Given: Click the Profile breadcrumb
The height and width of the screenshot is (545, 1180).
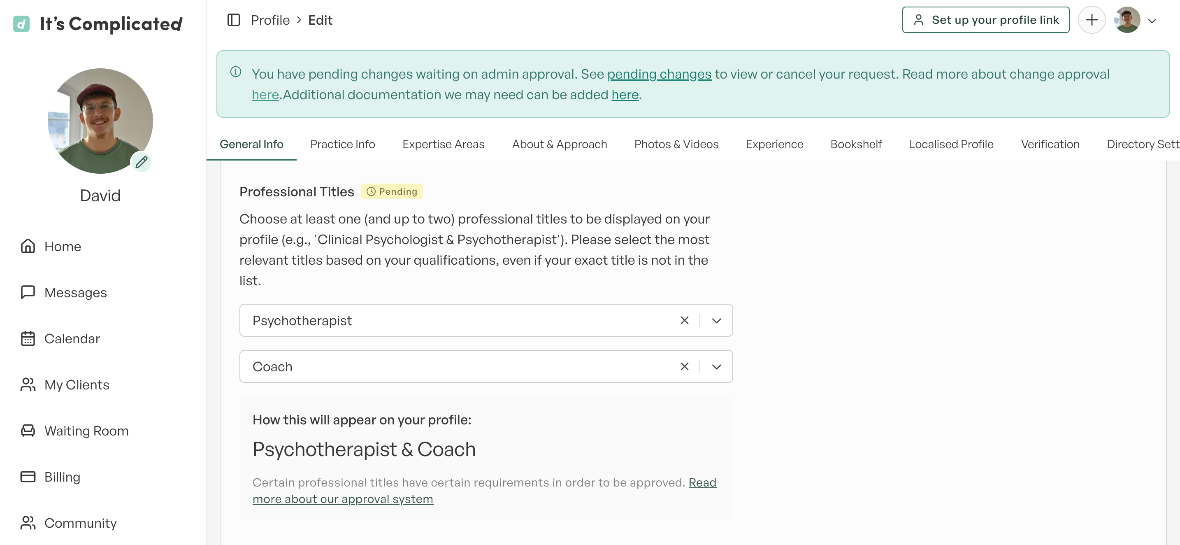Looking at the screenshot, I should 270,20.
